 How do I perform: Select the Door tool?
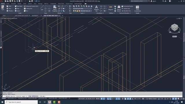point(9,9)
